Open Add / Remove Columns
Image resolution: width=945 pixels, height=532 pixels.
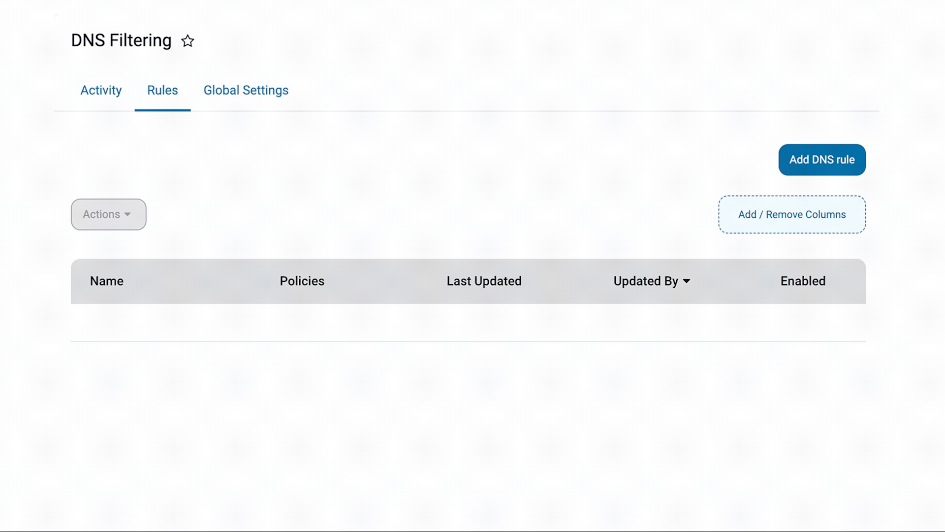(791, 214)
